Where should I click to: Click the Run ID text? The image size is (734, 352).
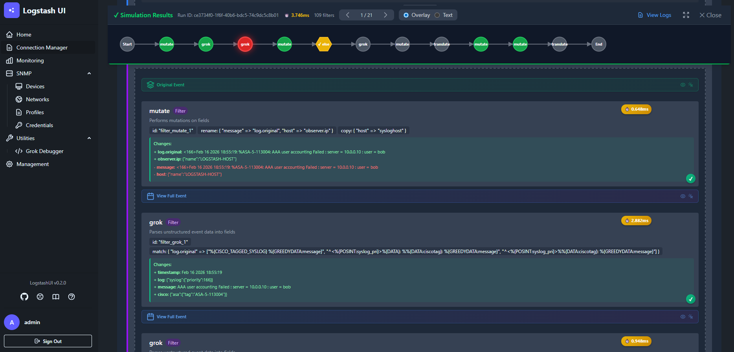(x=228, y=15)
